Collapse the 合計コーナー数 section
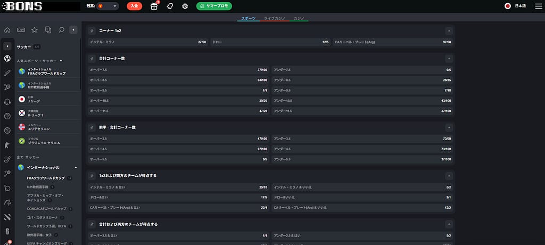 449,59
